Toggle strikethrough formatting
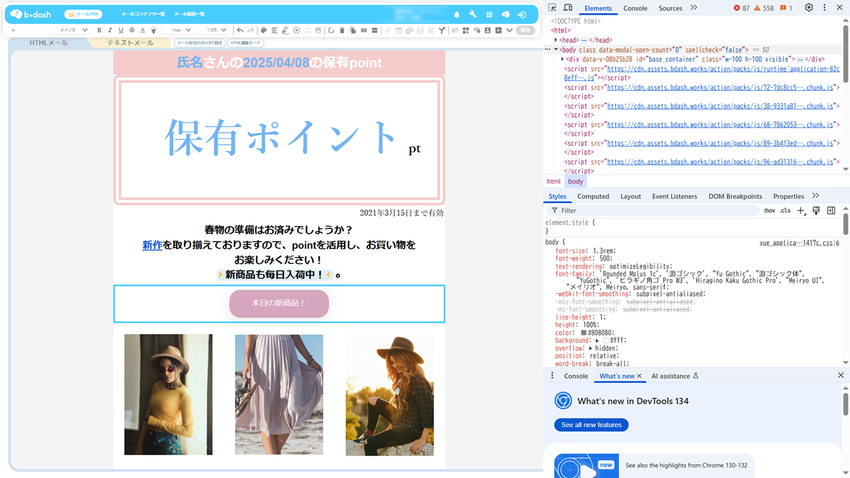Image resolution: width=850 pixels, height=478 pixels. pyautogui.click(x=131, y=30)
